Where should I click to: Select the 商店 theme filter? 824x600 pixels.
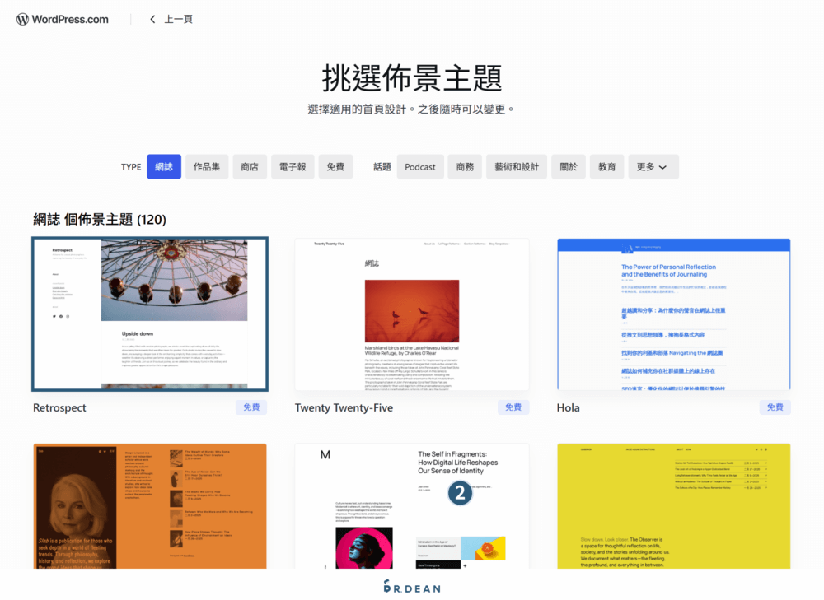(250, 166)
